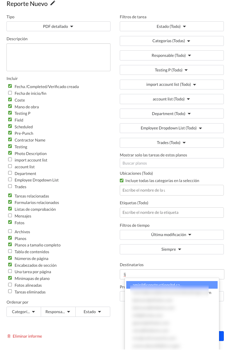Screen dimensions: 230x350
Task: Open the Siempre time range dropdown
Action: [172, 249]
